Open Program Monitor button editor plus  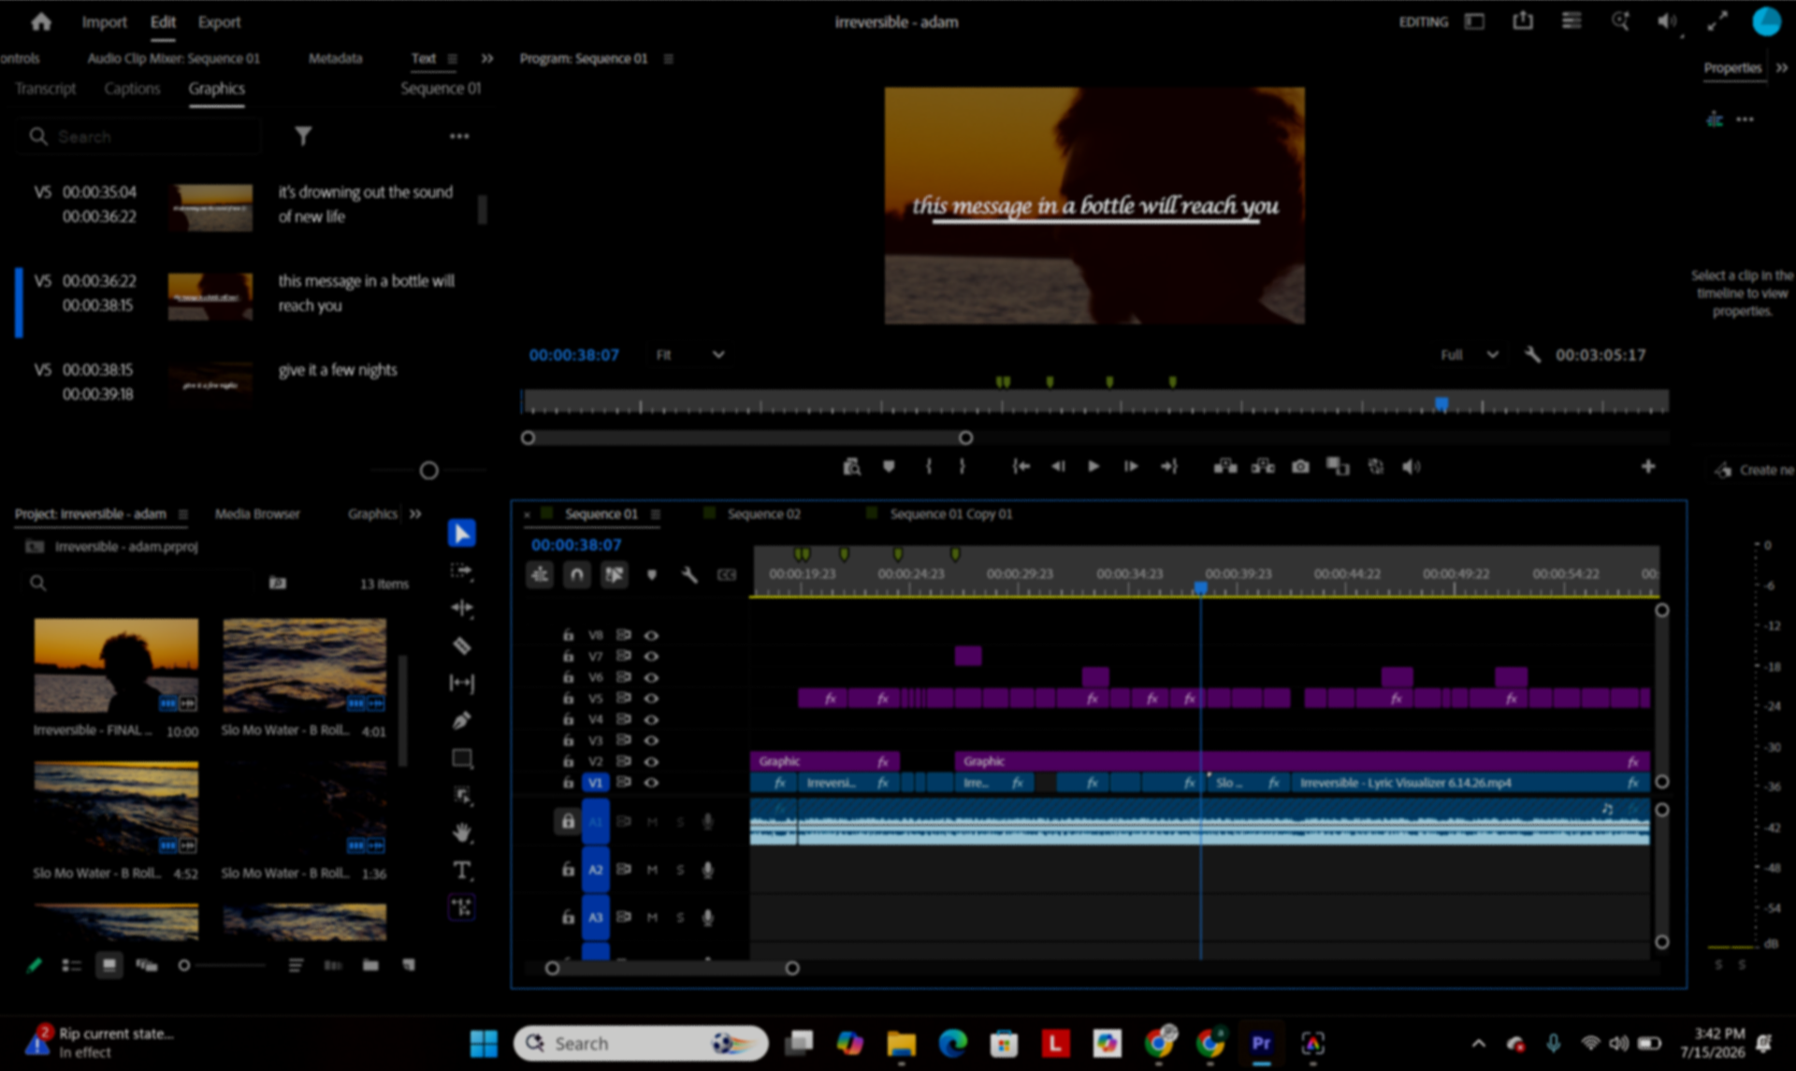coord(1648,466)
